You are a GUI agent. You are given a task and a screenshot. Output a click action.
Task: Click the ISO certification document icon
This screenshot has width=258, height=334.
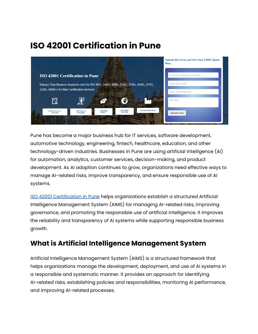(x=55, y=101)
